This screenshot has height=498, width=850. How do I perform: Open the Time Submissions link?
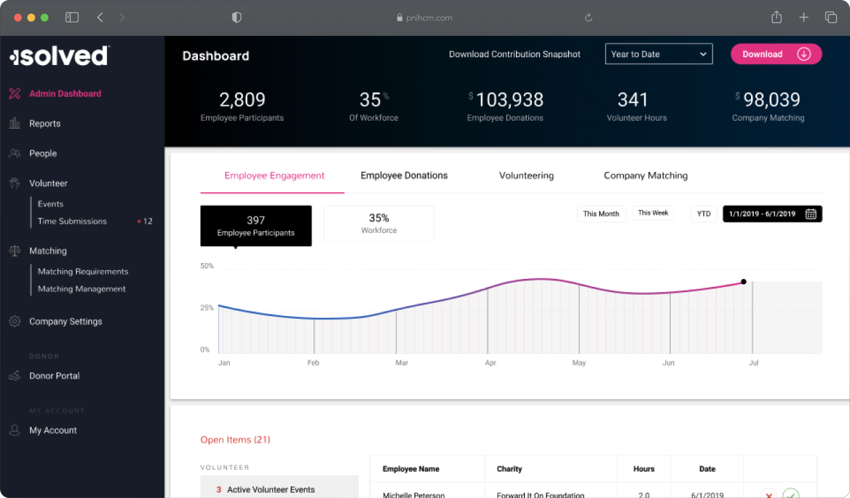(72, 221)
